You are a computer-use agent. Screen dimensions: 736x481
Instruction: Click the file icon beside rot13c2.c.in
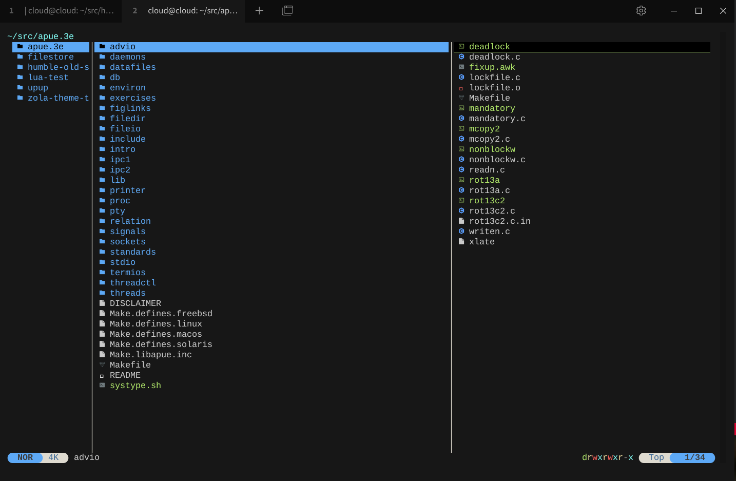coord(461,221)
